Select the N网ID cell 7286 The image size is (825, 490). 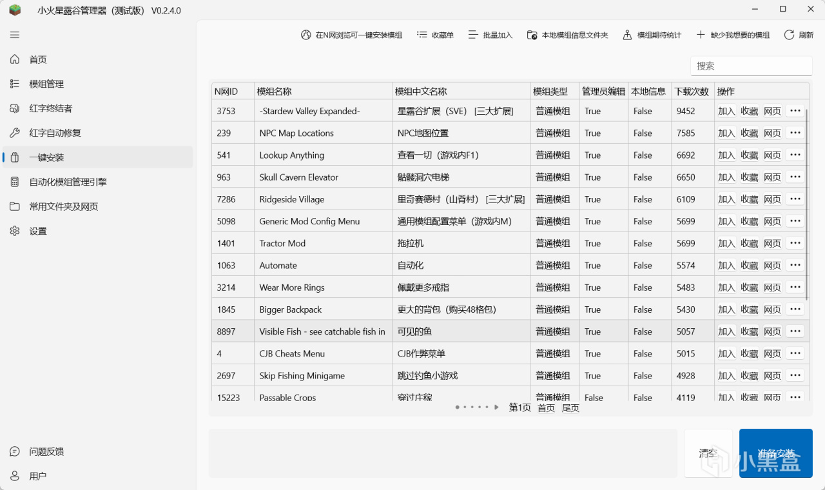click(x=233, y=199)
